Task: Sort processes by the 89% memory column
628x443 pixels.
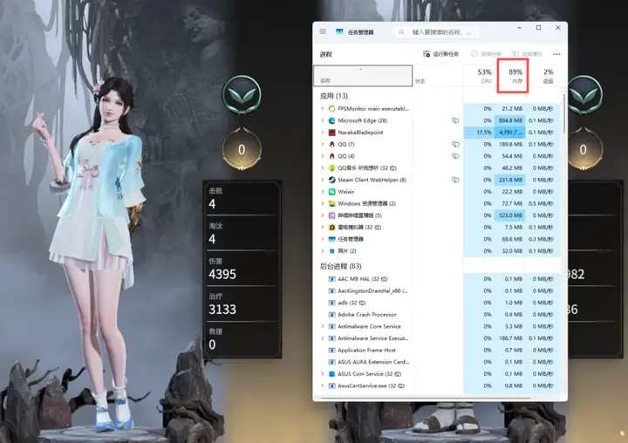Action: 513,76
